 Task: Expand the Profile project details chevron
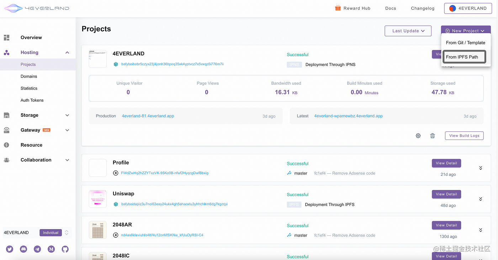(x=481, y=168)
